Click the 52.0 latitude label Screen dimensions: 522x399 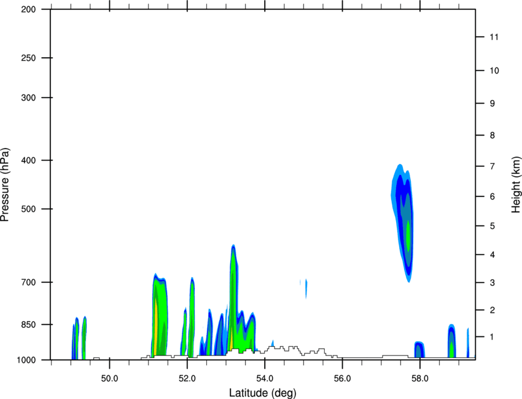(x=187, y=379)
